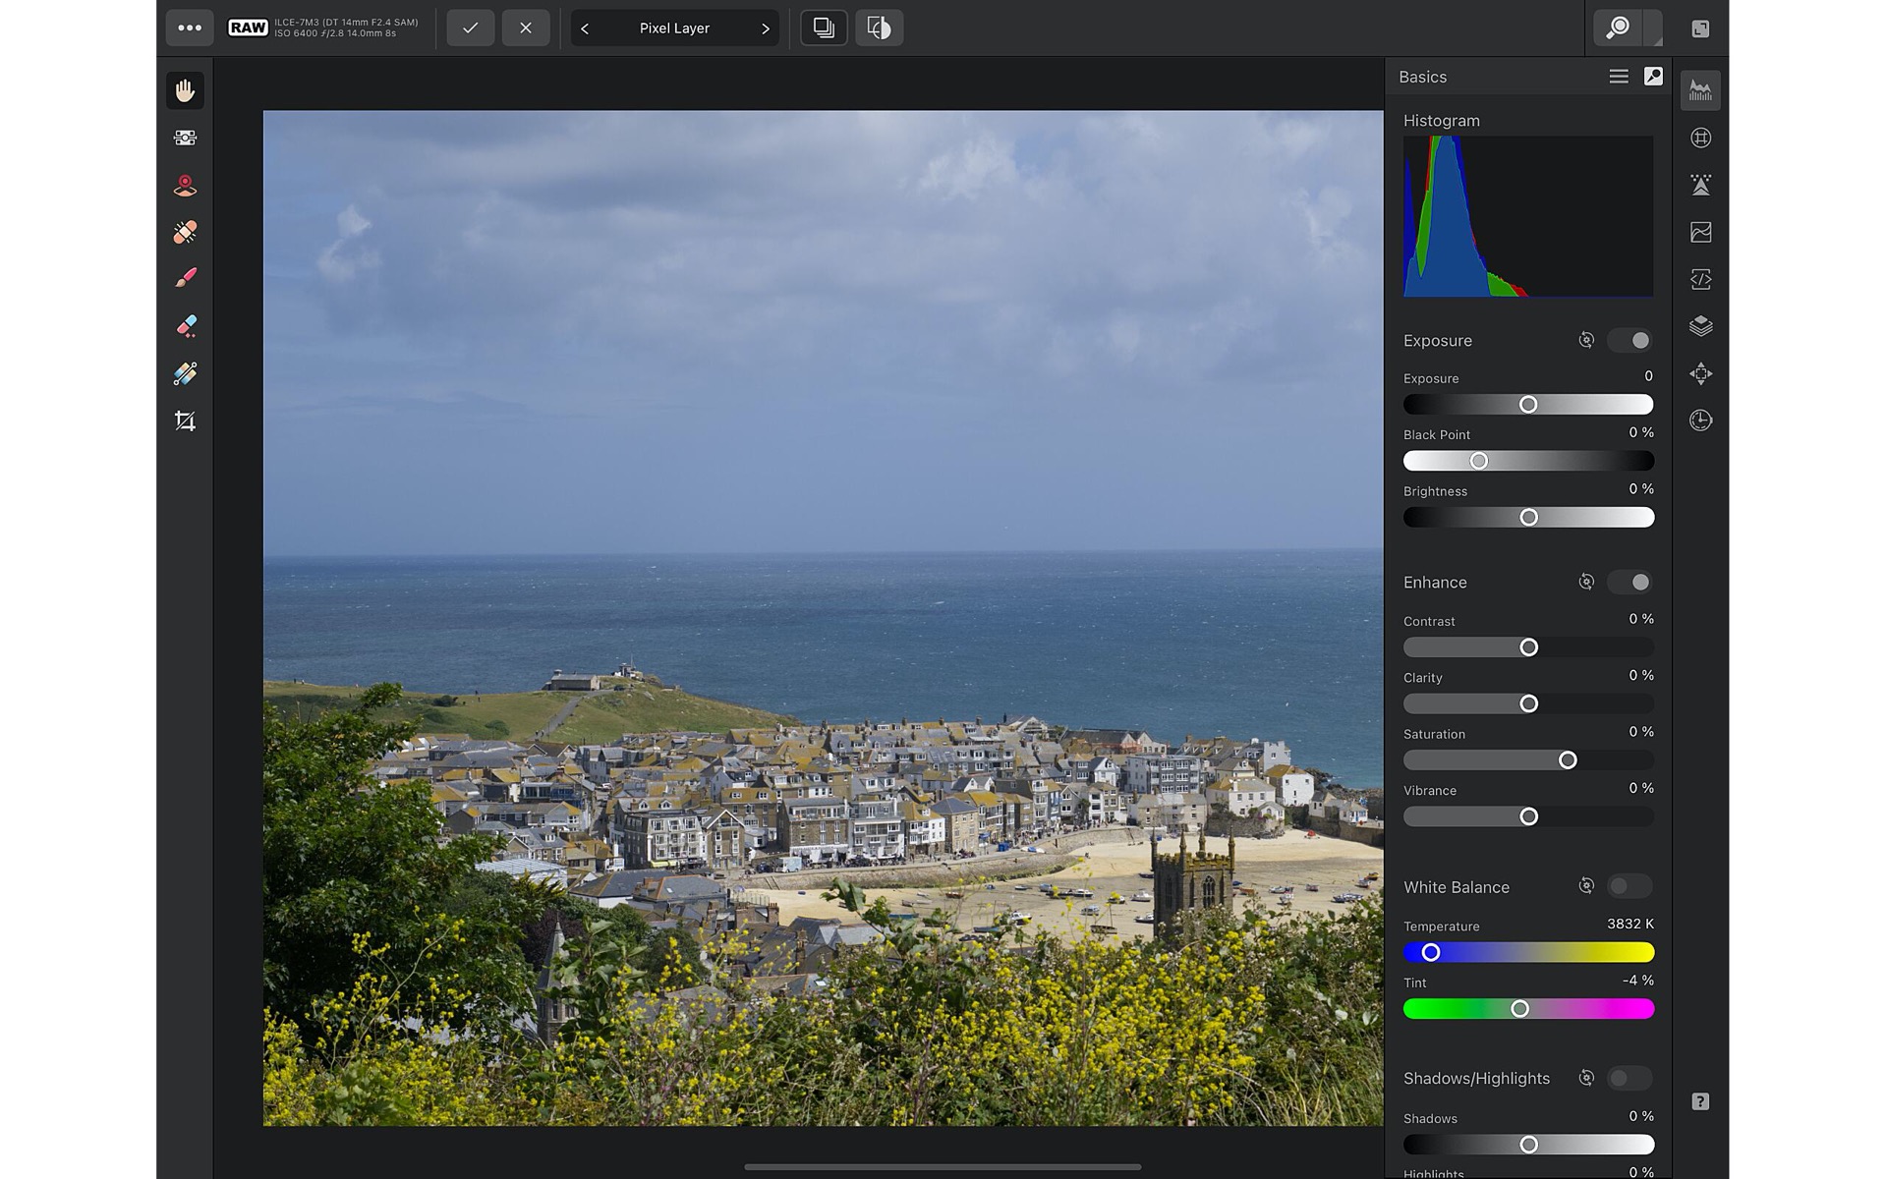Adjust the Temperature color slider
The width and height of the screenshot is (1887, 1179).
[1528, 952]
